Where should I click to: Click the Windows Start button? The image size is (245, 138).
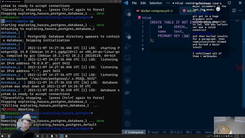pyautogui.click(x=2, y=136)
